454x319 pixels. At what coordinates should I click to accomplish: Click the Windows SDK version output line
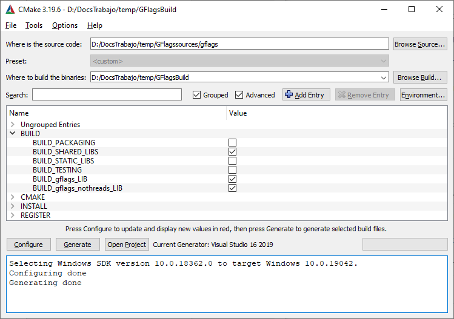click(183, 263)
